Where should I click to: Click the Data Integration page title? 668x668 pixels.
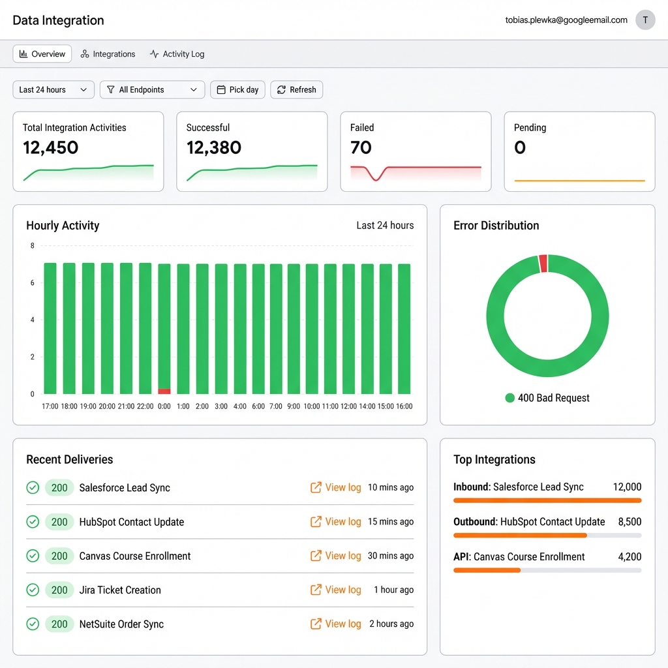58,20
